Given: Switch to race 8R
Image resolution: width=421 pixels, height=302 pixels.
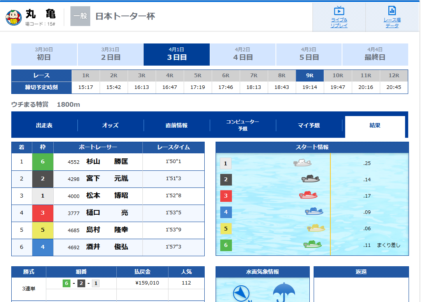Looking at the screenshot, I should 282,76.
